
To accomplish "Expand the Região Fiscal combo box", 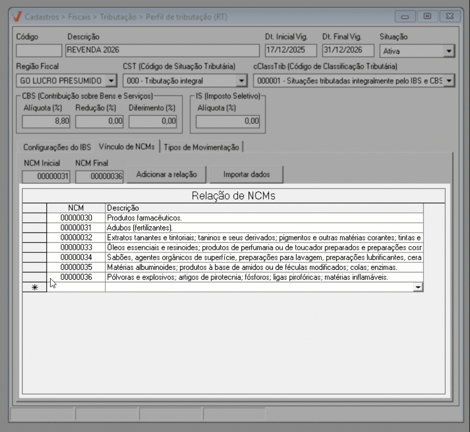I will [x=111, y=81].
